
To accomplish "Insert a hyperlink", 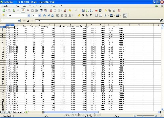I will [83, 10].
